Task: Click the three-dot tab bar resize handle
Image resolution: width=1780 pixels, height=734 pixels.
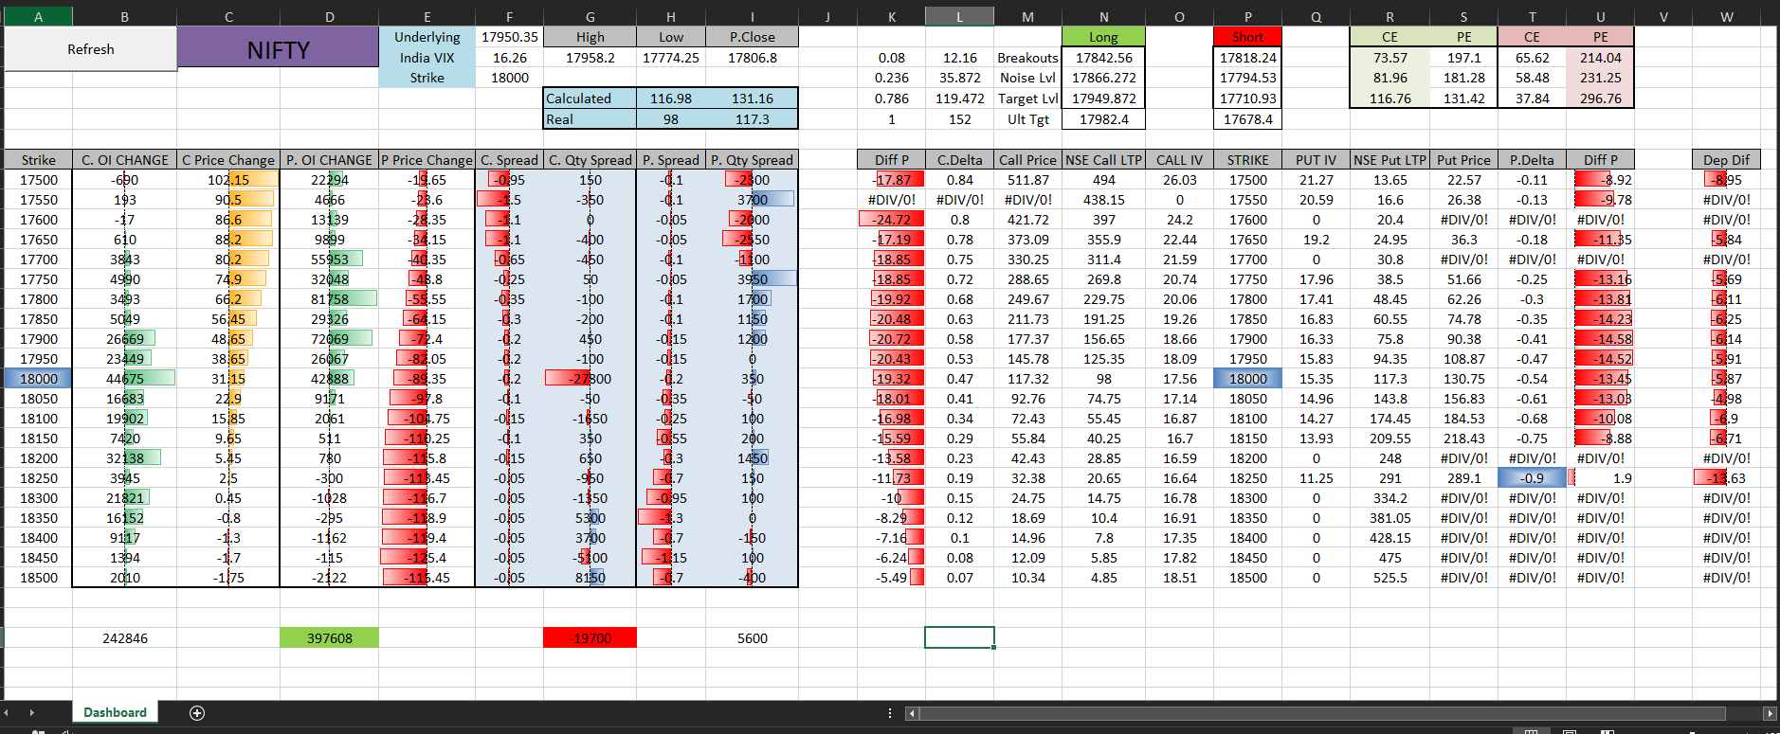Action: tap(889, 713)
